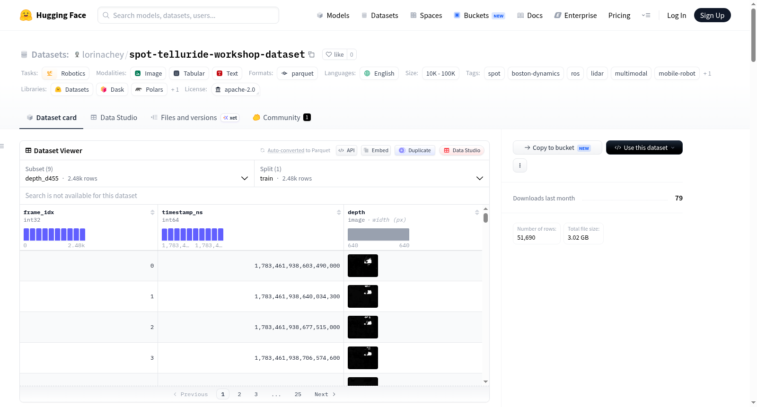The image size is (757, 407).
Task: Open Datasets in the top navigation
Action: (379, 15)
